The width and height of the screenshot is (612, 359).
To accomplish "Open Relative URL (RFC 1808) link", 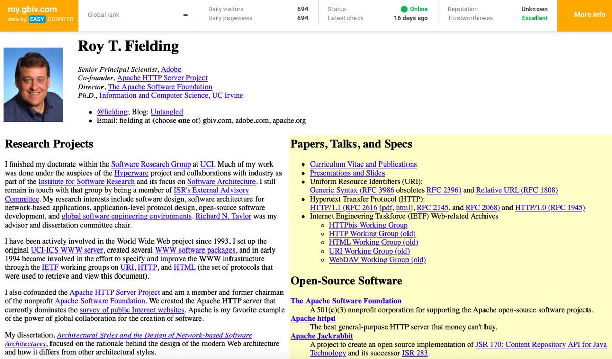I will pos(517,190).
